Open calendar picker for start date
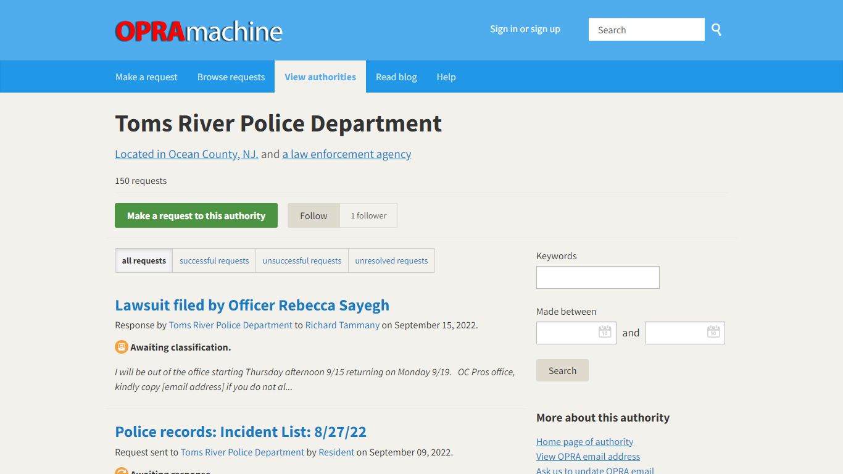The height and width of the screenshot is (474, 843). coord(605,332)
